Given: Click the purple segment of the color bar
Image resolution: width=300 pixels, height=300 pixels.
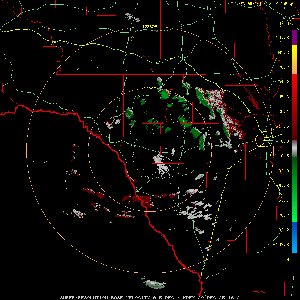Looking at the screenshot, I should [294, 37].
